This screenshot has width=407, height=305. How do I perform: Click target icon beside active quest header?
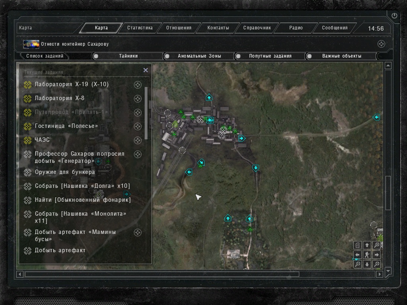tap(381, 44)
